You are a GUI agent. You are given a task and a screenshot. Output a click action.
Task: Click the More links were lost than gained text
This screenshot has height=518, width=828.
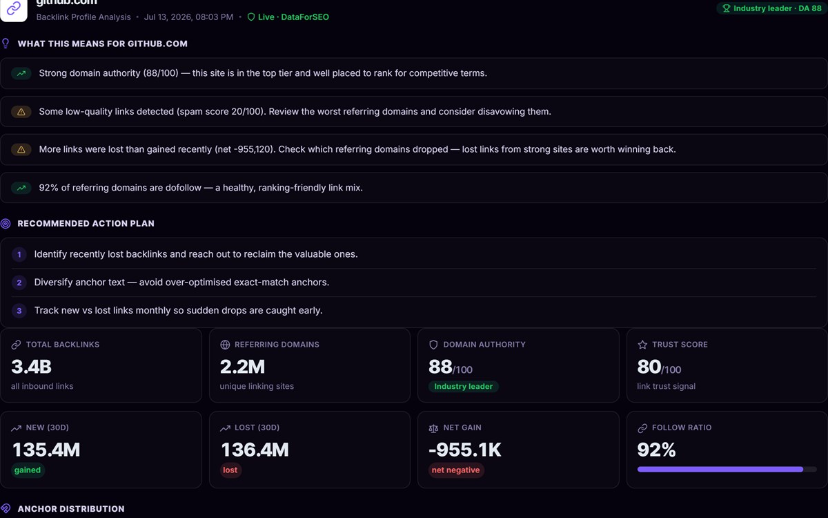pyautogui.click(x=357, y=150)
